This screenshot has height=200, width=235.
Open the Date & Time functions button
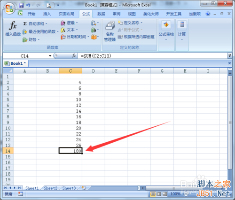(x=75, y=37)
